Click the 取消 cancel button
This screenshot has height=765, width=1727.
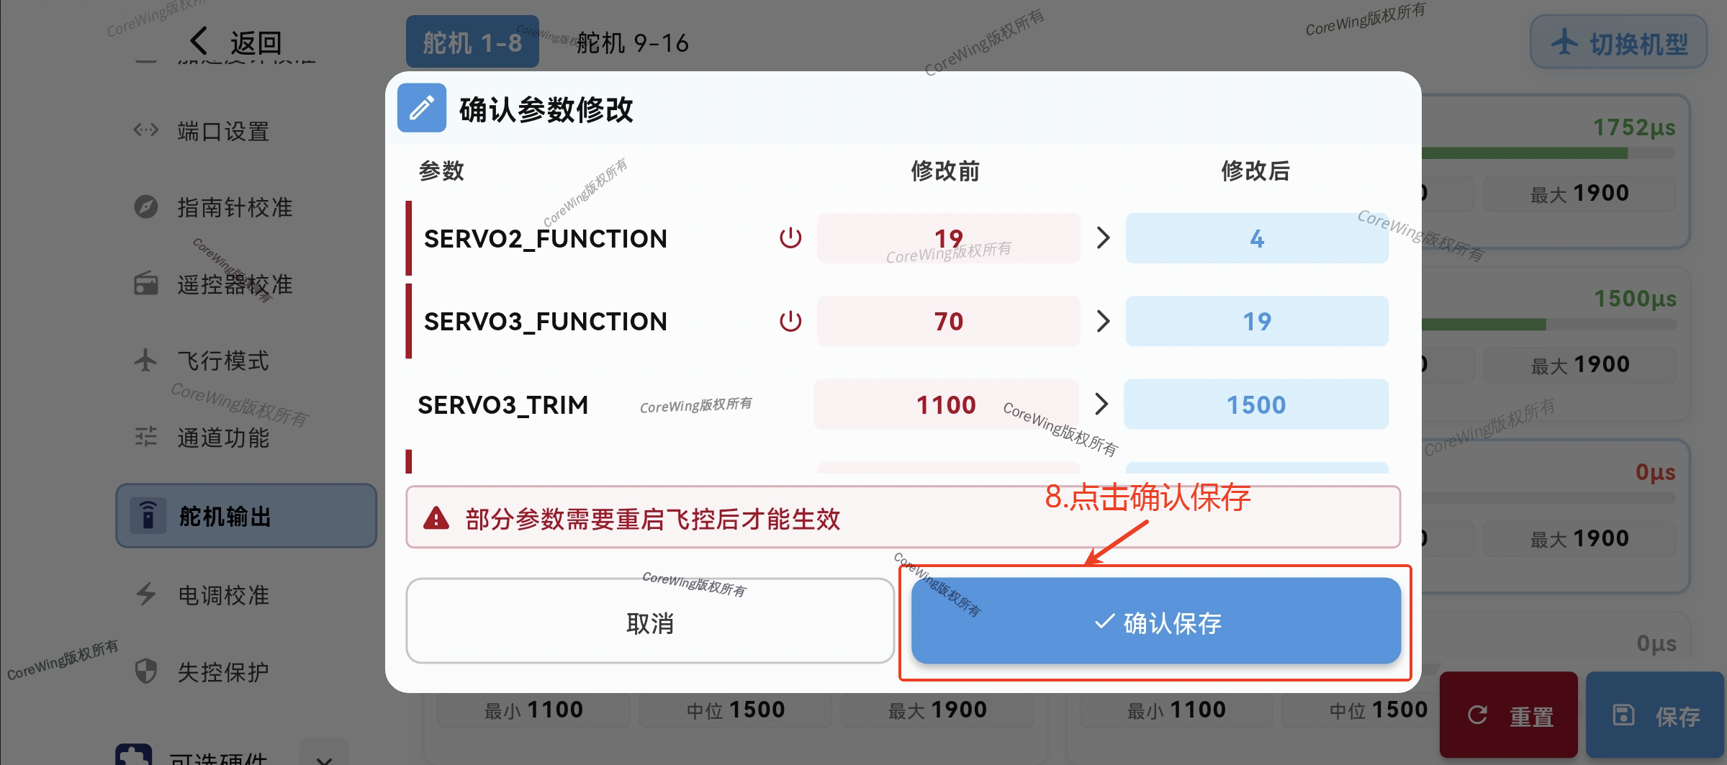point(649,622)
